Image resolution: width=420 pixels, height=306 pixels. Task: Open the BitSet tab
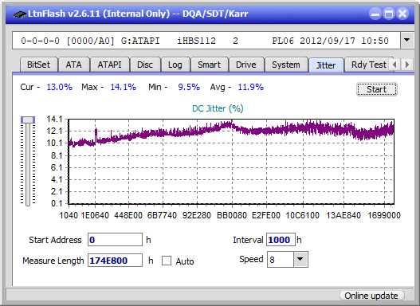[38, 65]
